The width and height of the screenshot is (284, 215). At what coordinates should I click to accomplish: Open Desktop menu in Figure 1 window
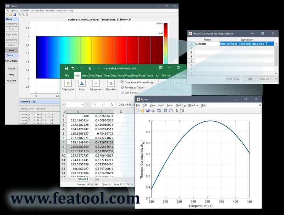[181, 105]
